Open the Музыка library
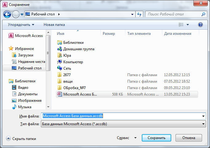Image resolution: width=210 pixels, height=148 pixels. [22, 107]
